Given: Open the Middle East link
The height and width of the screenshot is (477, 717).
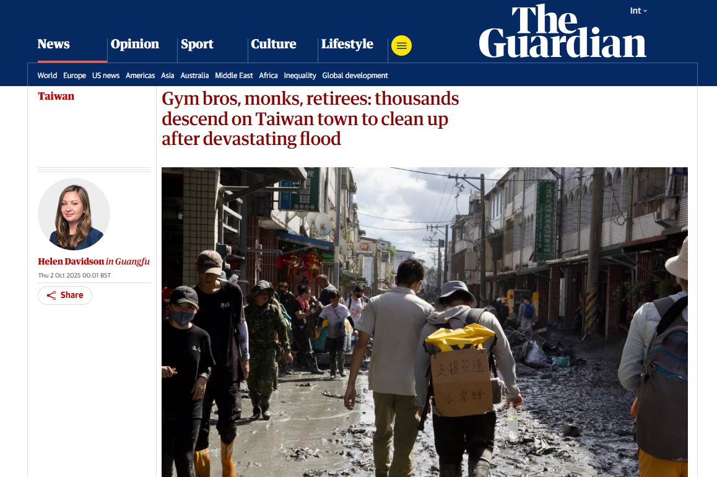Looking at the screenshot, I should [233, 76].
